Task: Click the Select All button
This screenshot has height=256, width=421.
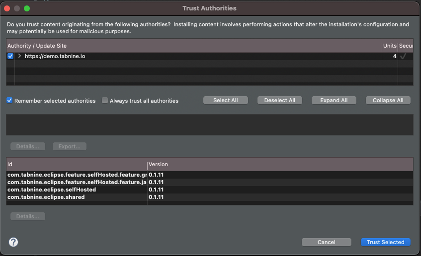Action: pyautogui.click(x=225, y=100)
